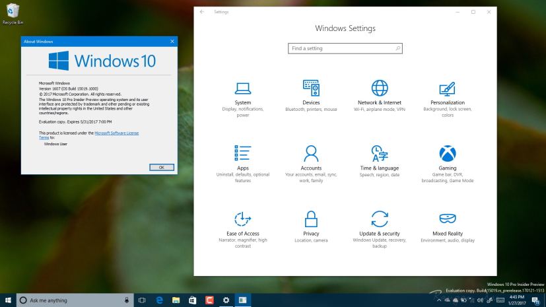The width and height of the screenshot is (546, 307).
Task: Open Ease of Access settings
Action: [243, 230]
